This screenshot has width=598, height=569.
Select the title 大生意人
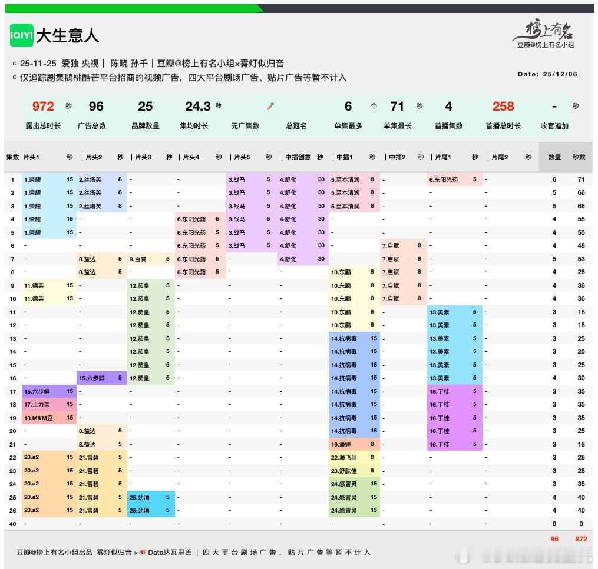point(68,35)
